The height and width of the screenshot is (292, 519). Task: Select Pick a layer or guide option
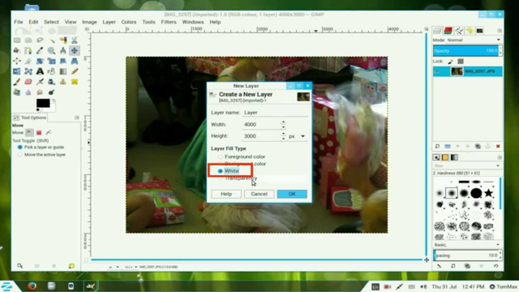[41, 147]
